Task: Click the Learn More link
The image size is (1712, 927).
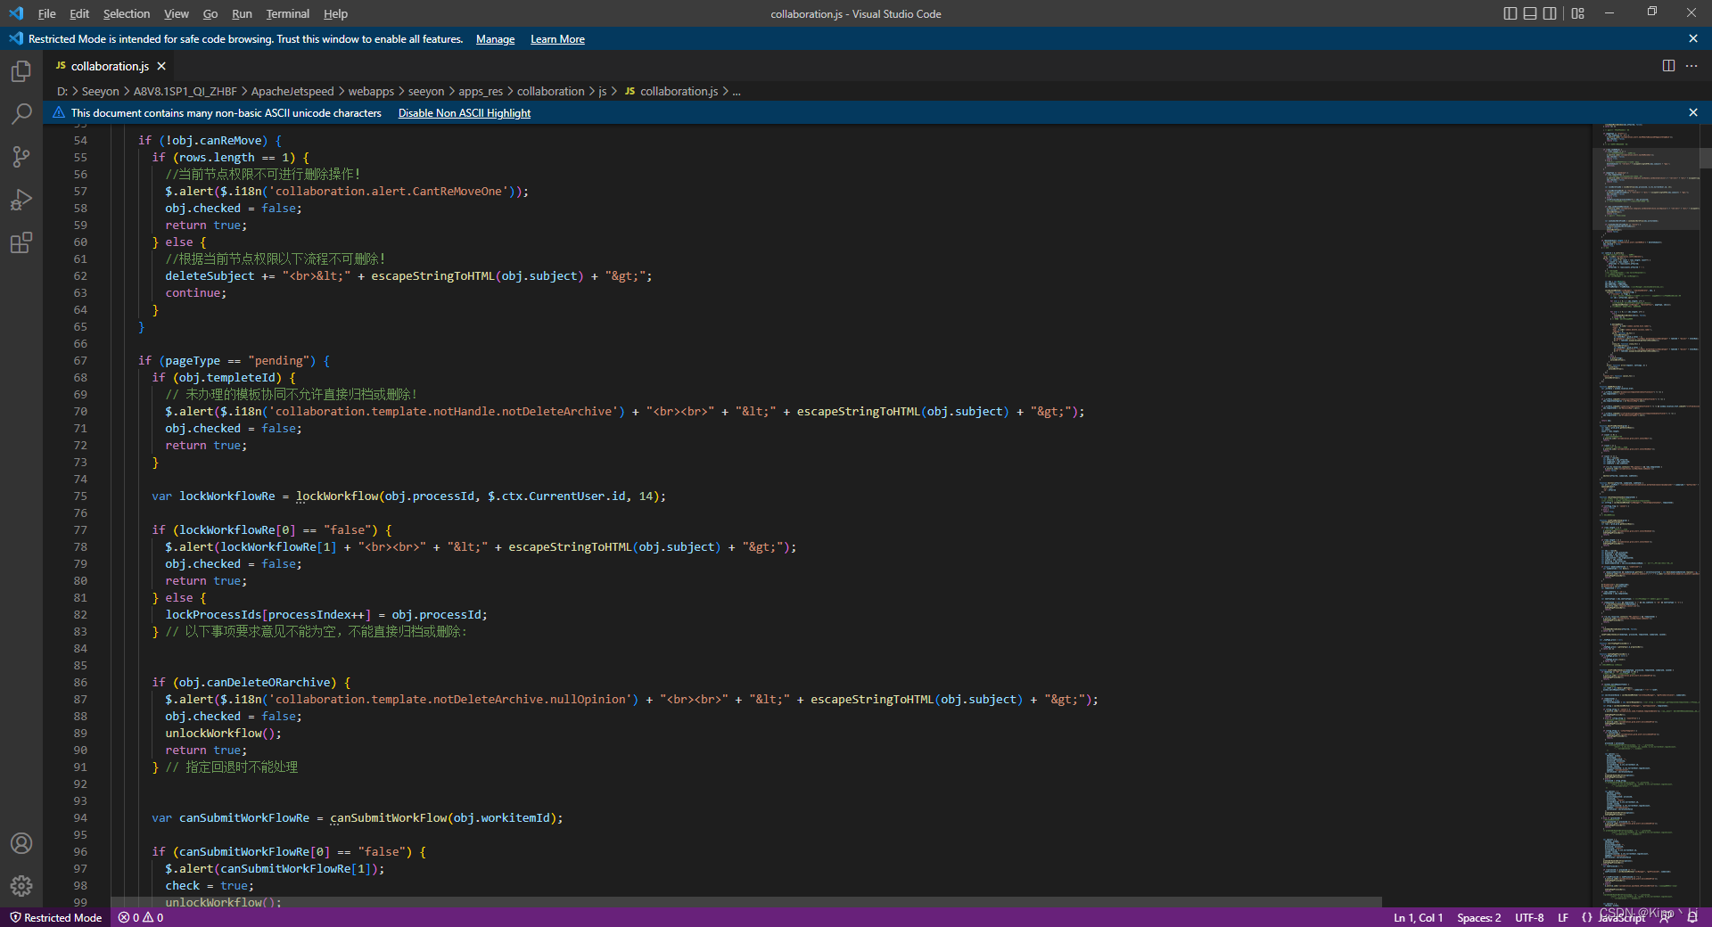Action: (x=557, y=39)
